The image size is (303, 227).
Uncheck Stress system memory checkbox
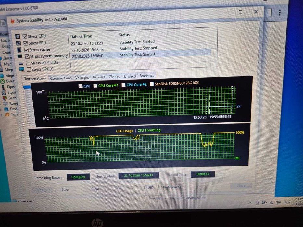click(x=27, y=56)
